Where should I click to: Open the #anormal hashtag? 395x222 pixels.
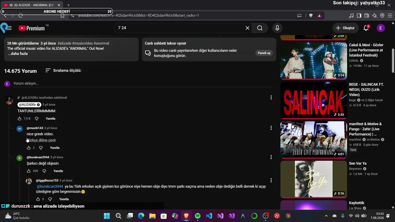(102, 43)
